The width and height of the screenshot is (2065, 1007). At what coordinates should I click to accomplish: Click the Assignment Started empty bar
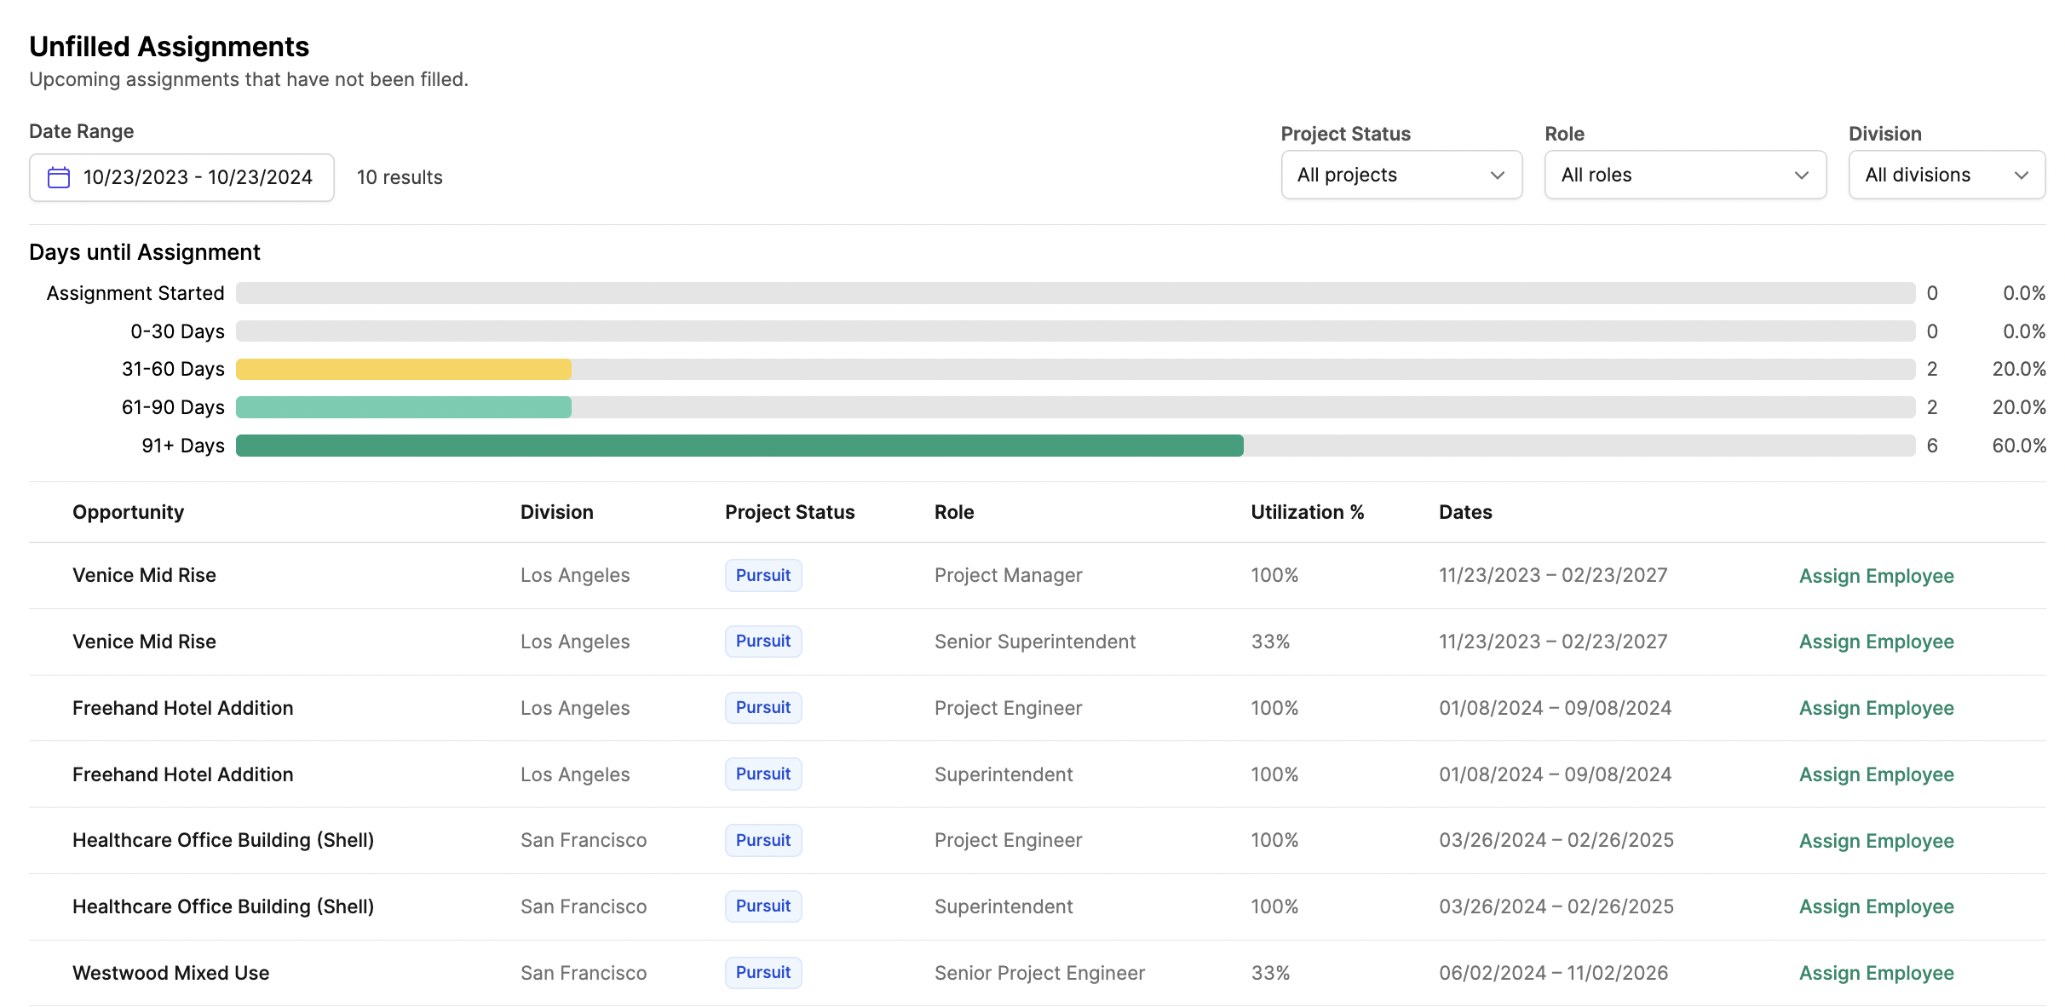point(1075,293)
